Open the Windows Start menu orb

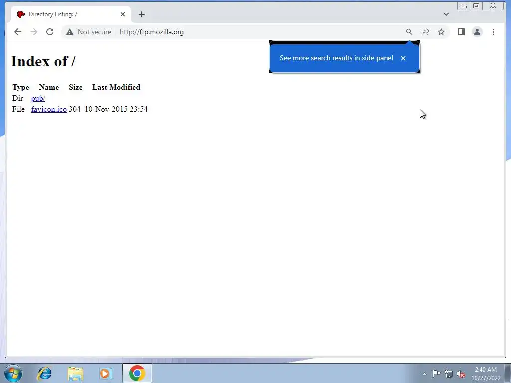coord(13,373)
